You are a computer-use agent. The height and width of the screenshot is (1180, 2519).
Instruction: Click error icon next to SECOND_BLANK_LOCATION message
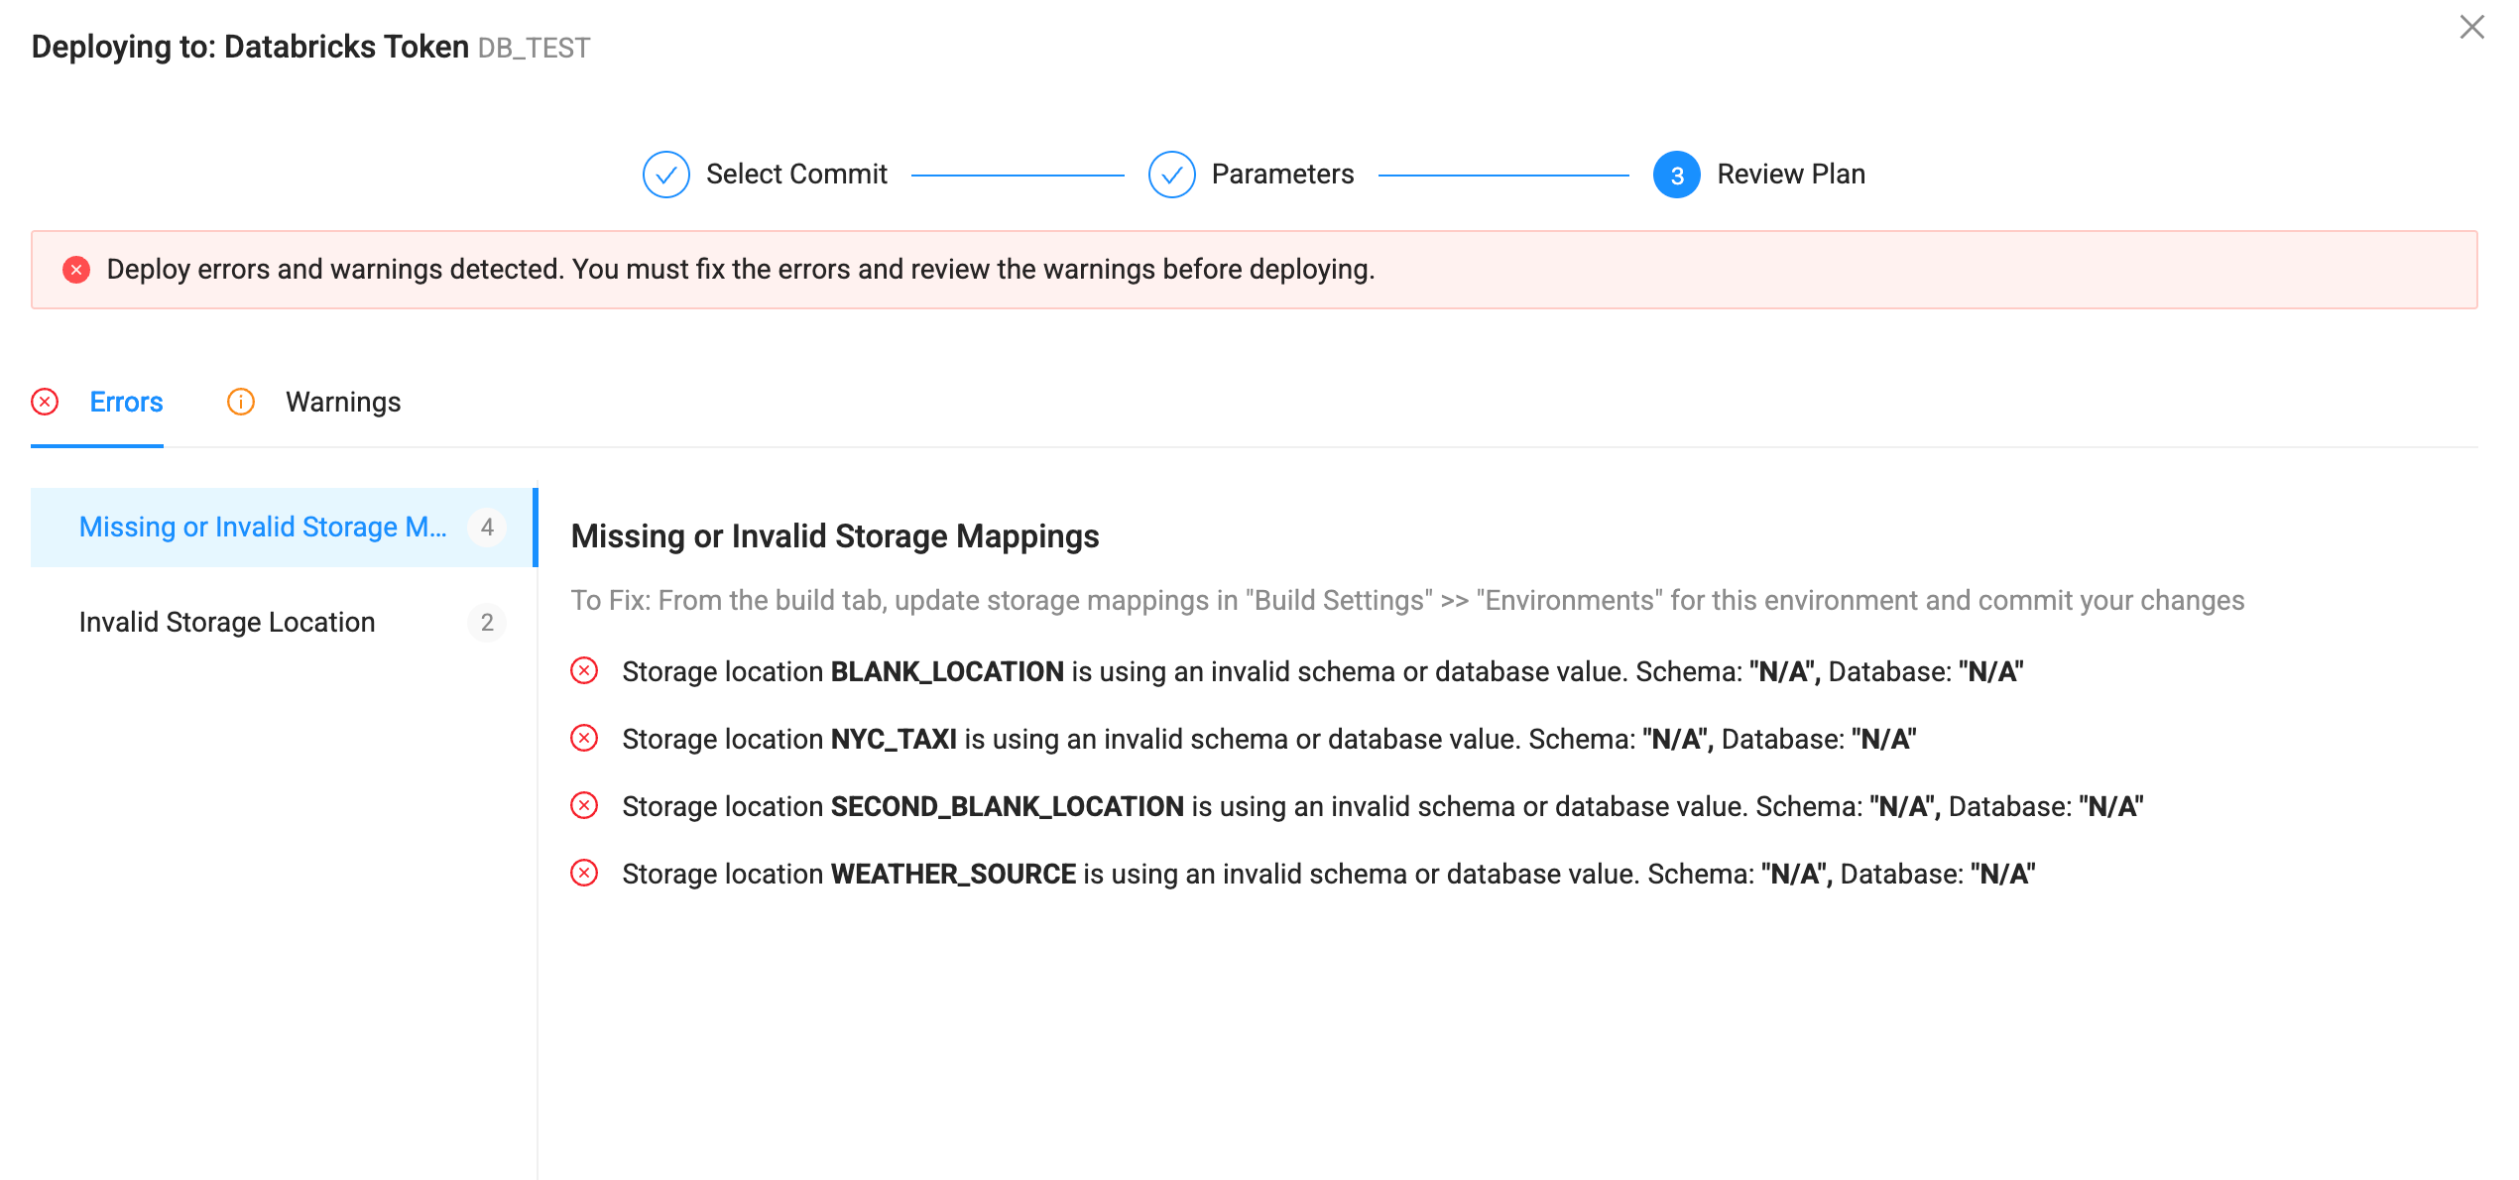click(584, 806)
